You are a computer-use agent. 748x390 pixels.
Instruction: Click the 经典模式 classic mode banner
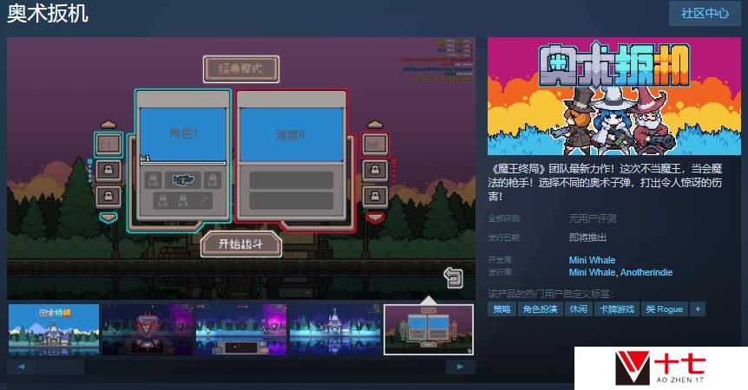click(x=241, y=68)
